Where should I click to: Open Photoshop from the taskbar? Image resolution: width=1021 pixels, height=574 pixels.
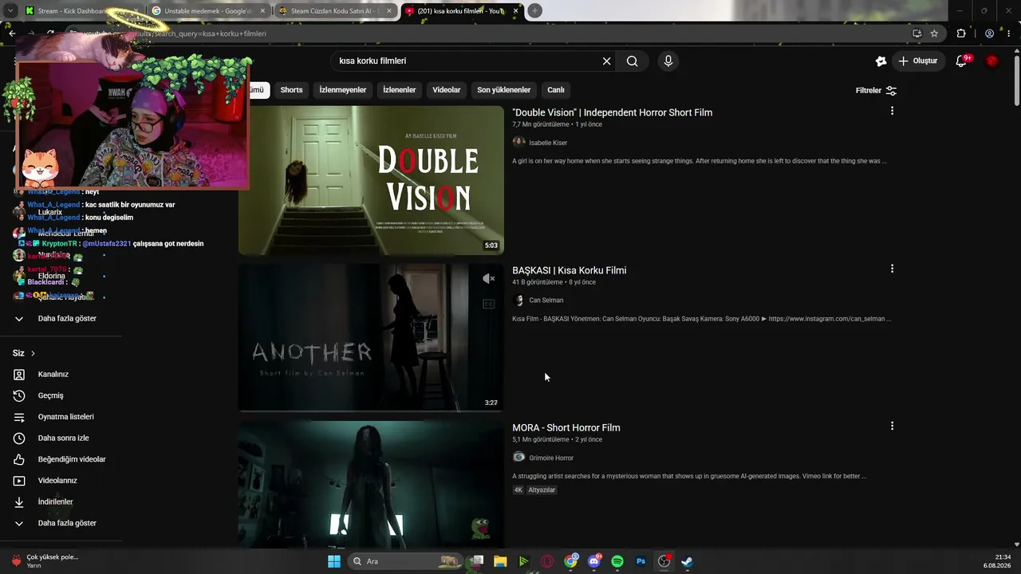[641, 561]
